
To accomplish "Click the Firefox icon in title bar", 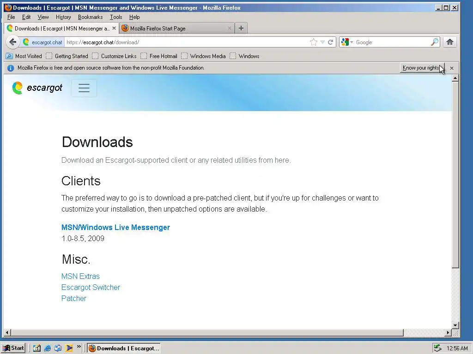I will click(8, 7).
